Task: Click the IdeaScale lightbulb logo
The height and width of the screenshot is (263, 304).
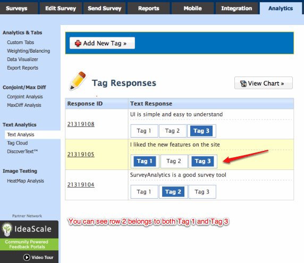Action: click(7, 230)
